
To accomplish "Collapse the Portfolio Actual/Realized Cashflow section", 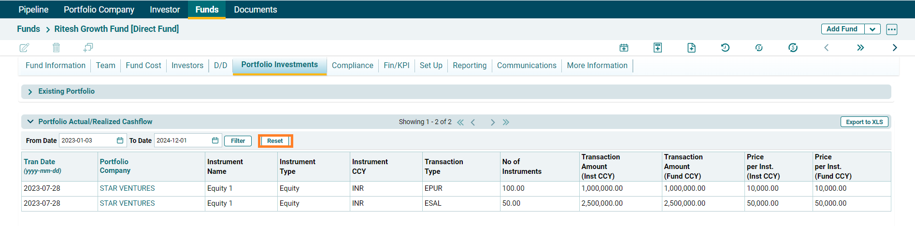I will pyautogui.click(x=30, y=122).
